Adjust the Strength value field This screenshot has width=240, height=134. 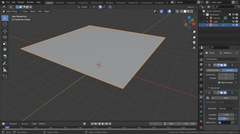(x=226, y=115)
